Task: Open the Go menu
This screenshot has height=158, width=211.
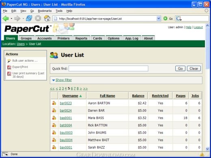Action: [32, 11]
